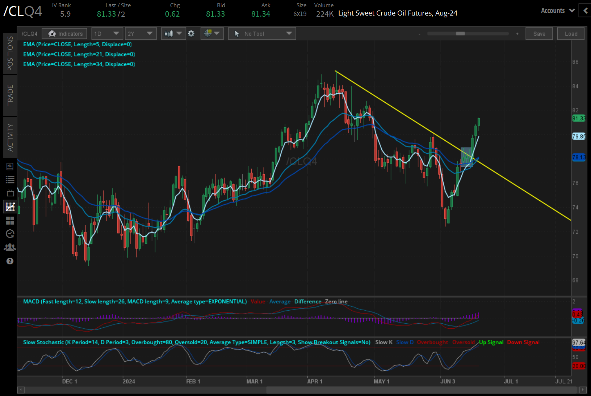Click the clock history sidebar icon
The image size is (591, 396).
(x=10, y=234)
